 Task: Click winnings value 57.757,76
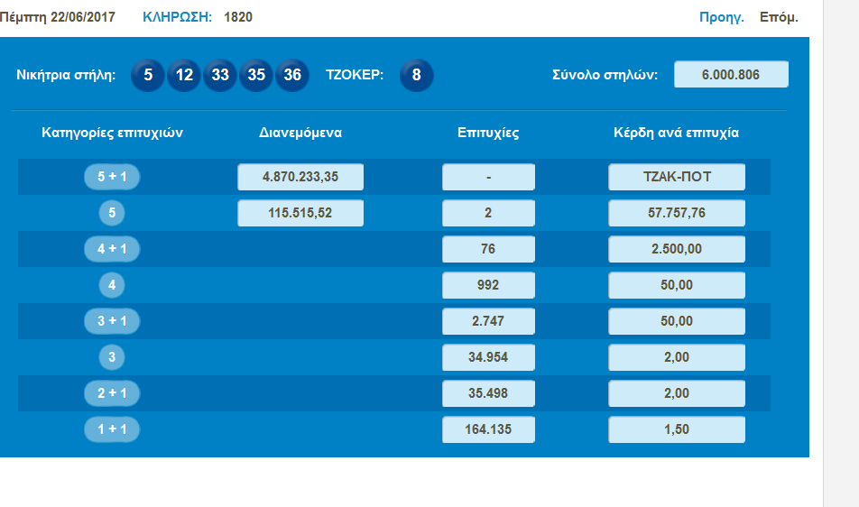[x=677, y=213]
